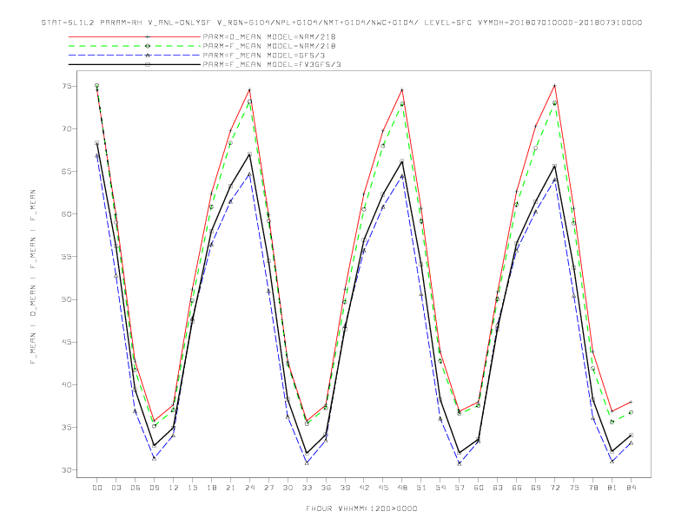Click the circle marker on green legend line
This screenshot has width=688, height=531.
[148, 46]
